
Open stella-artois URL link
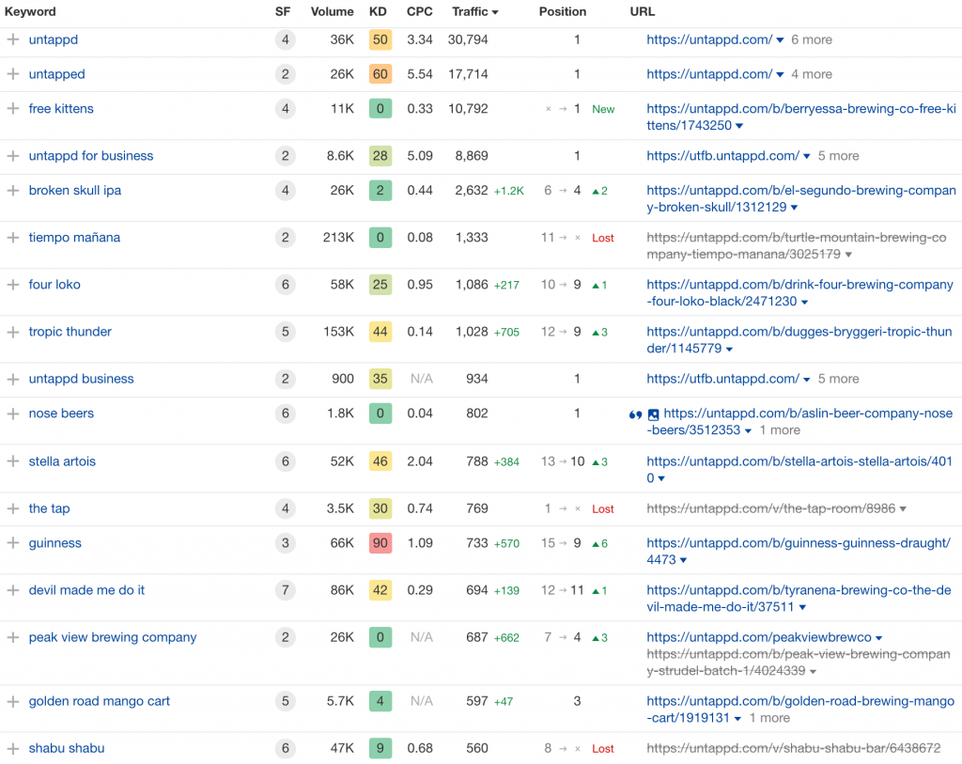[x=799, y=470]
